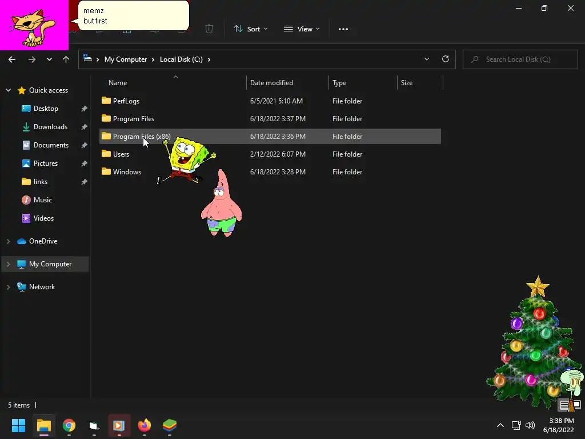Open the See more ellipsis menu
The height and width of the screenshot is (439, 585).
pos(343,29)
